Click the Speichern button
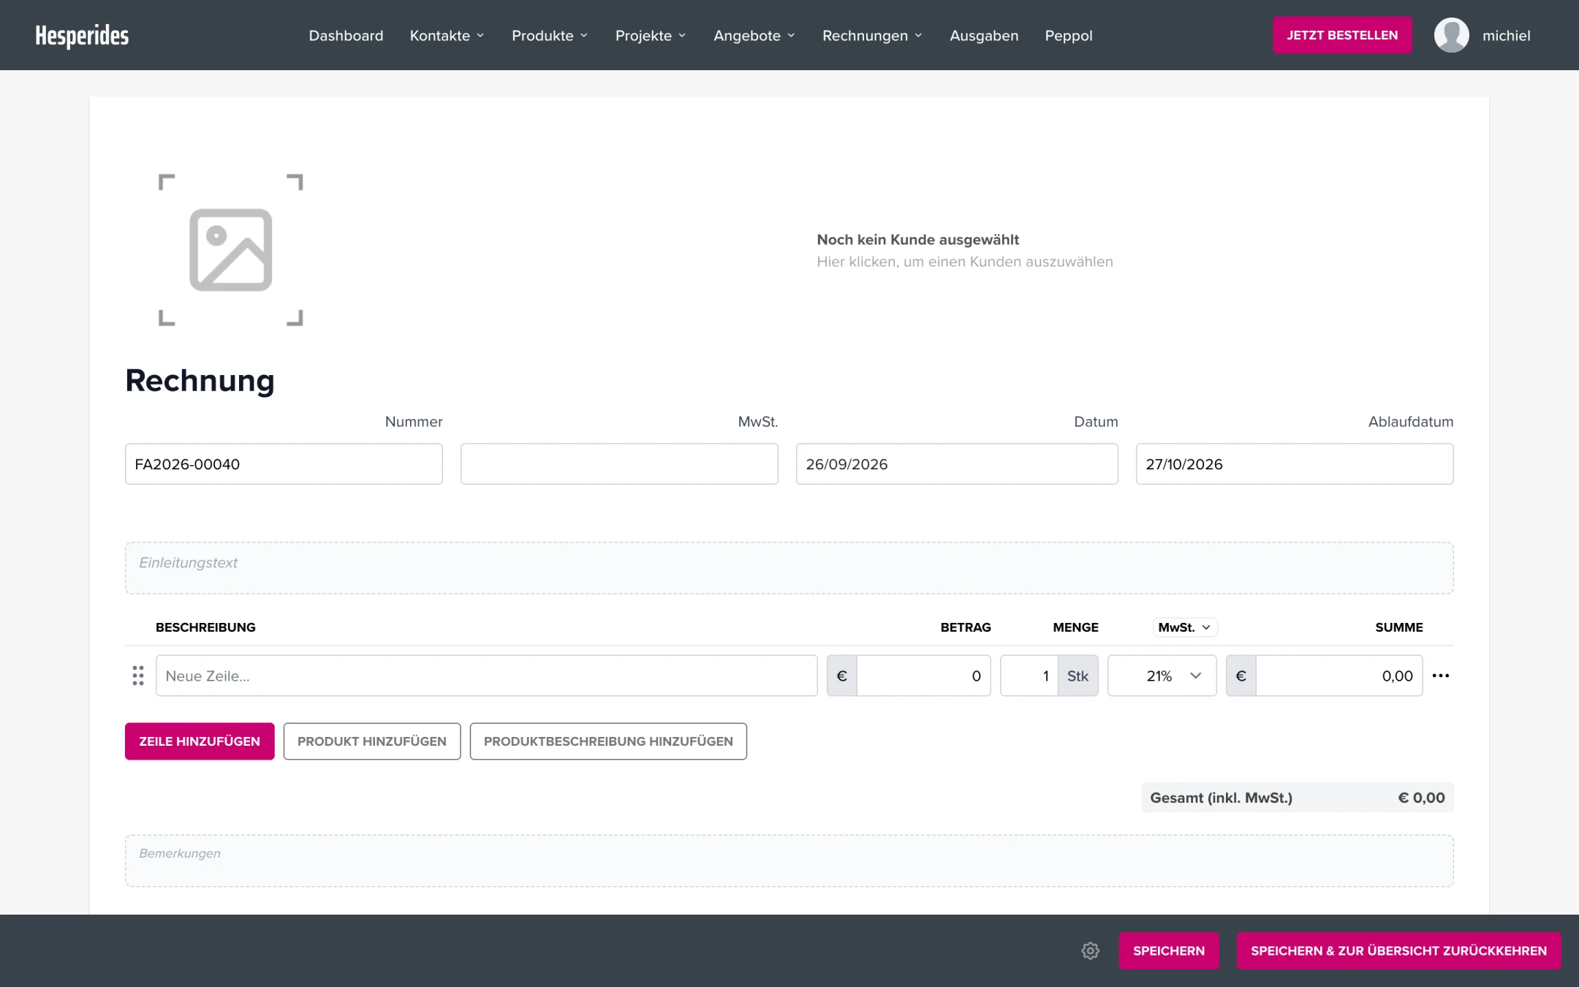This screenshot has width=1579, height=987. (x=1169, y=950)
